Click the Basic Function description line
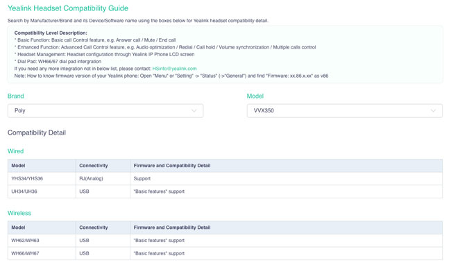 click(95, 40)
